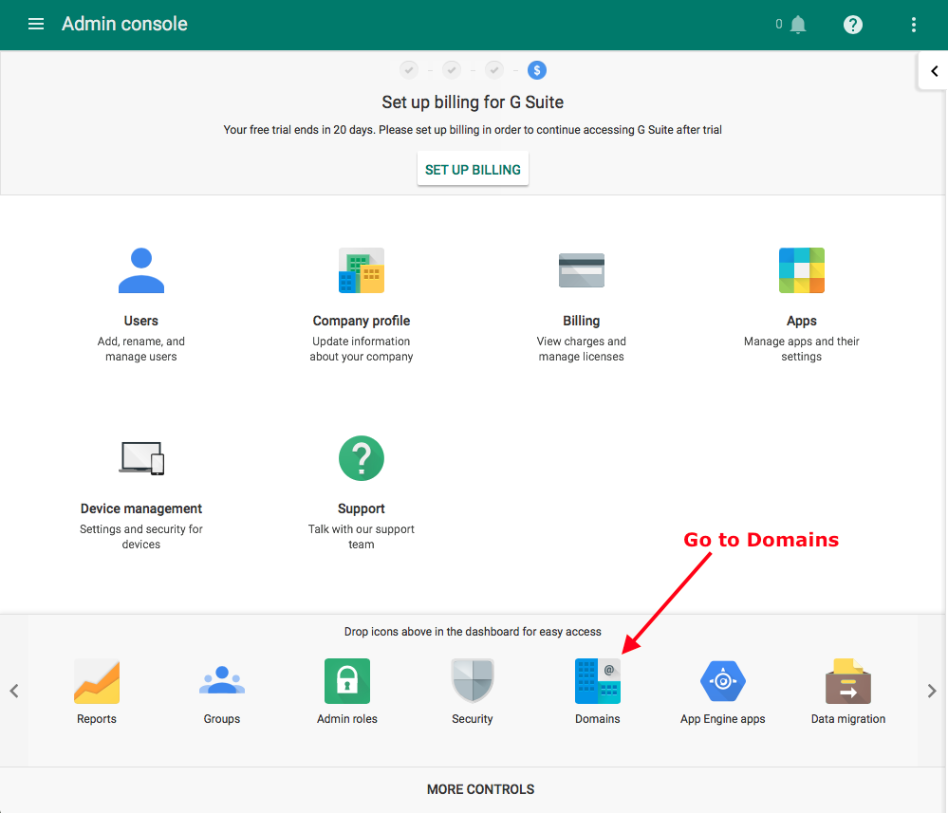Click the Reports label

(x=97, y=719)
